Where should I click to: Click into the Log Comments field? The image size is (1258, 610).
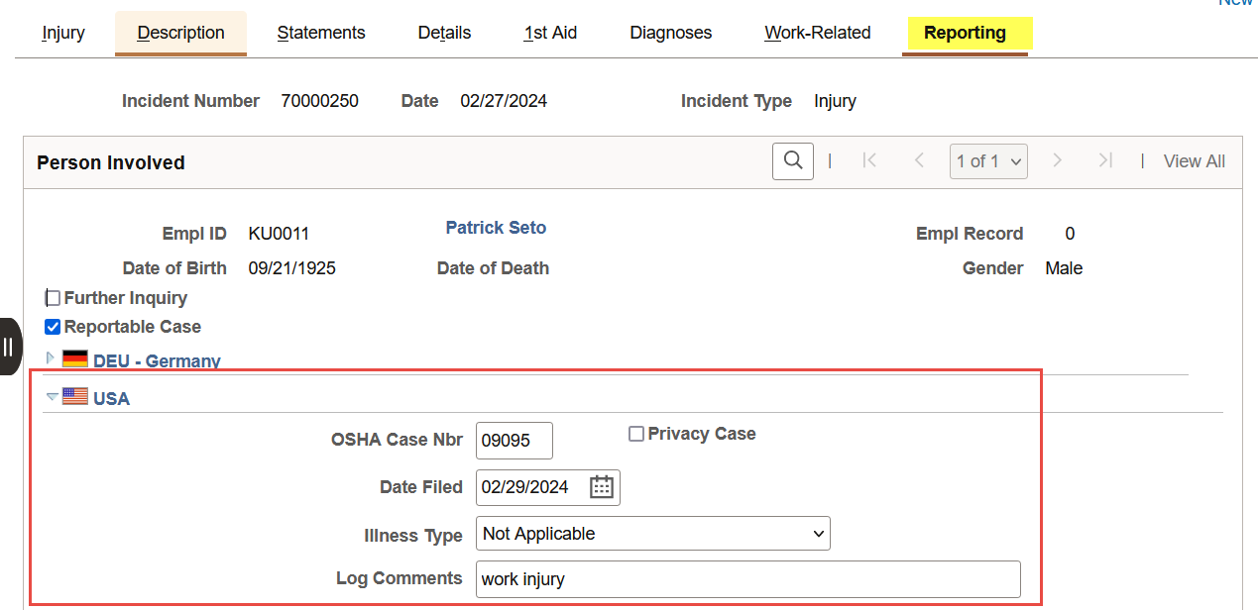(x=747, y=579)
